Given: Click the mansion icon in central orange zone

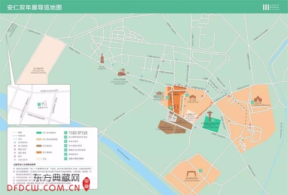Looking at the screenshot, I should [193, 97].
